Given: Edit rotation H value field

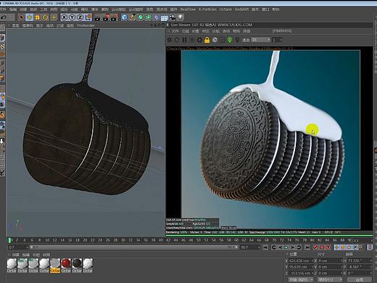Looking at the screenshot, I should point(359,261).
